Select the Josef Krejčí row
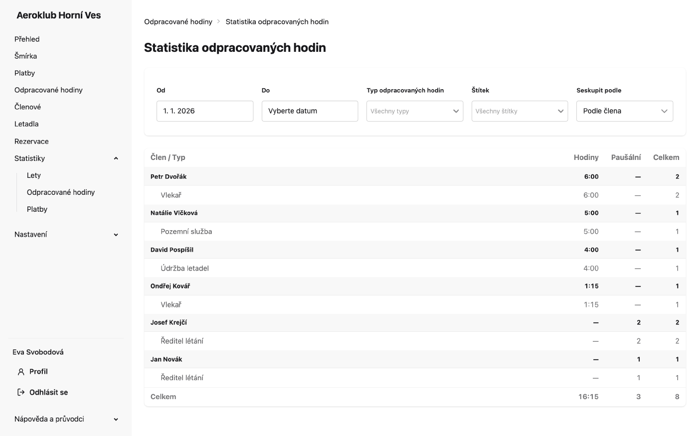The image size is (698, 436). click(x=415, y=322)
